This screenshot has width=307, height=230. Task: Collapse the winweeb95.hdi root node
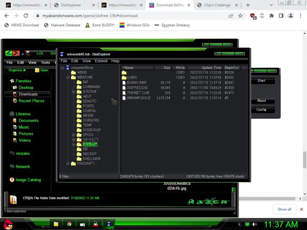[62, 68]
